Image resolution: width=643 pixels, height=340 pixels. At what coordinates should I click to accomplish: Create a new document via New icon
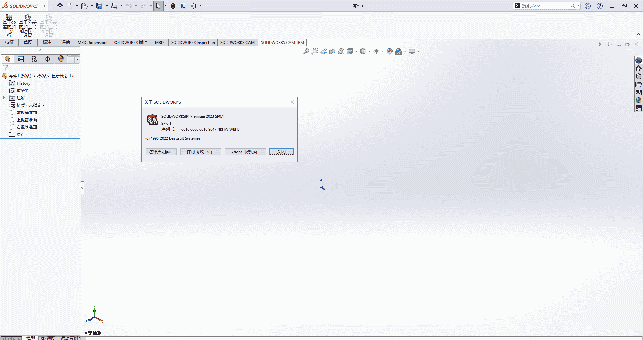pos(70,6)
